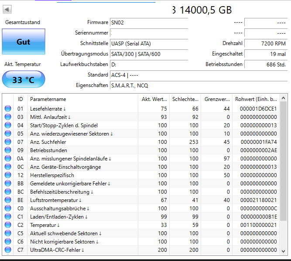Click the scrollbar down arrow in SMART list

pos(283,251)
